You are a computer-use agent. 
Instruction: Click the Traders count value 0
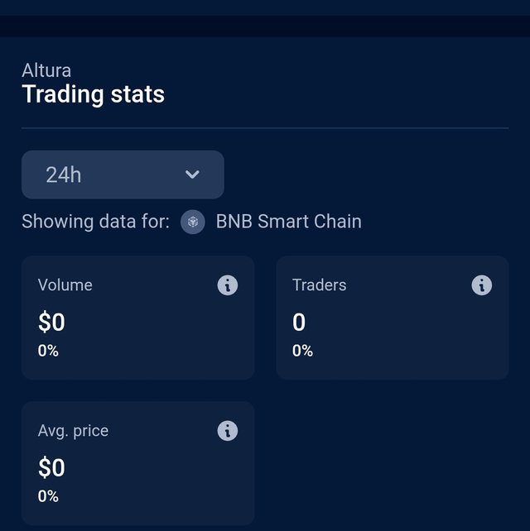[299, 322]
